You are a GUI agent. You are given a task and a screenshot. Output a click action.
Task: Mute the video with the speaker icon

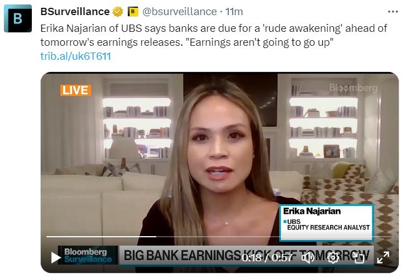click(x=308, y=257)
